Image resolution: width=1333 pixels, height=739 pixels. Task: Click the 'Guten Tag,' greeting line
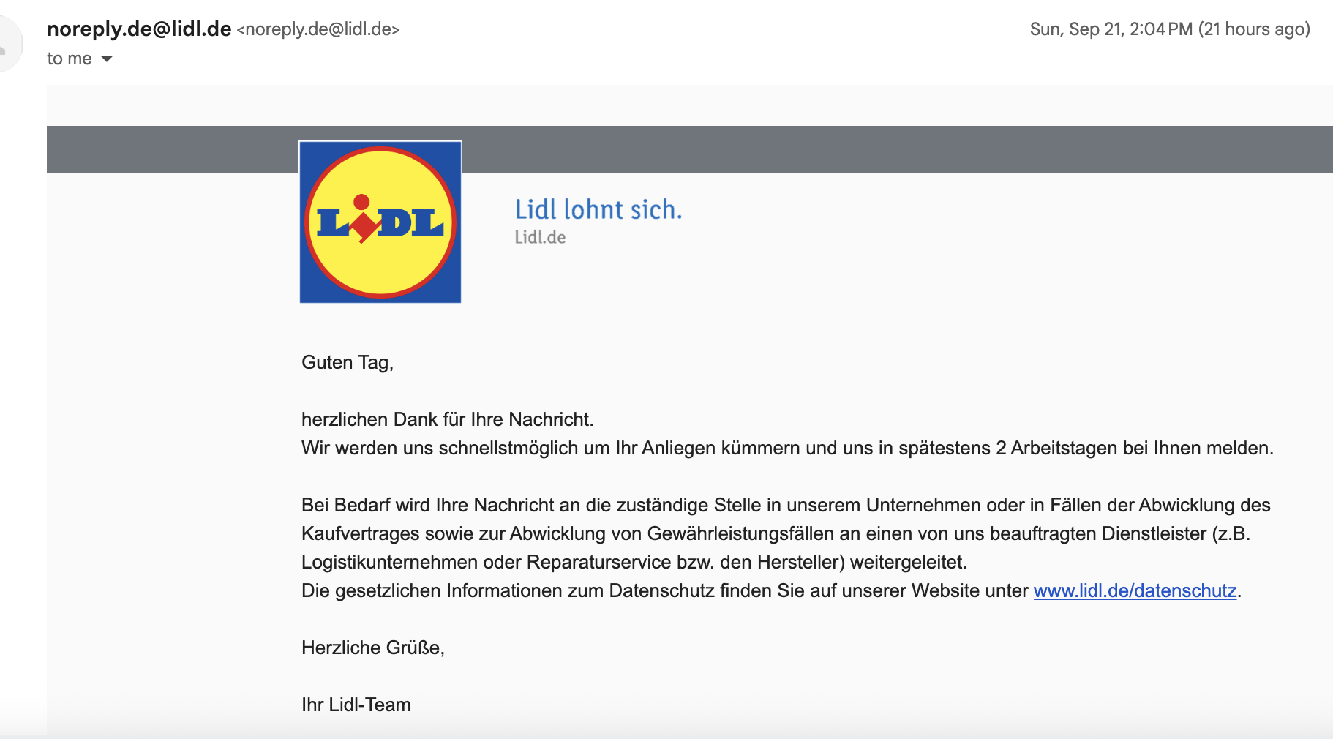click(x=348, y=363)
